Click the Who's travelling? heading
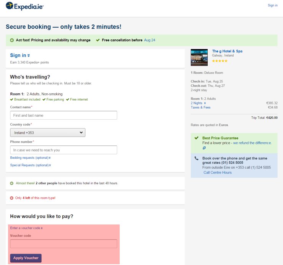Screen dimensions: 283x265 pos(30,77)
